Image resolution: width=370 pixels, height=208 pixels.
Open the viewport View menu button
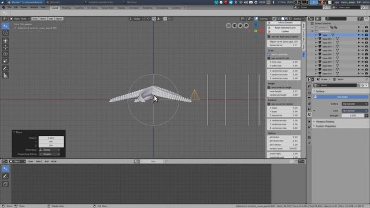coord(35,18)
